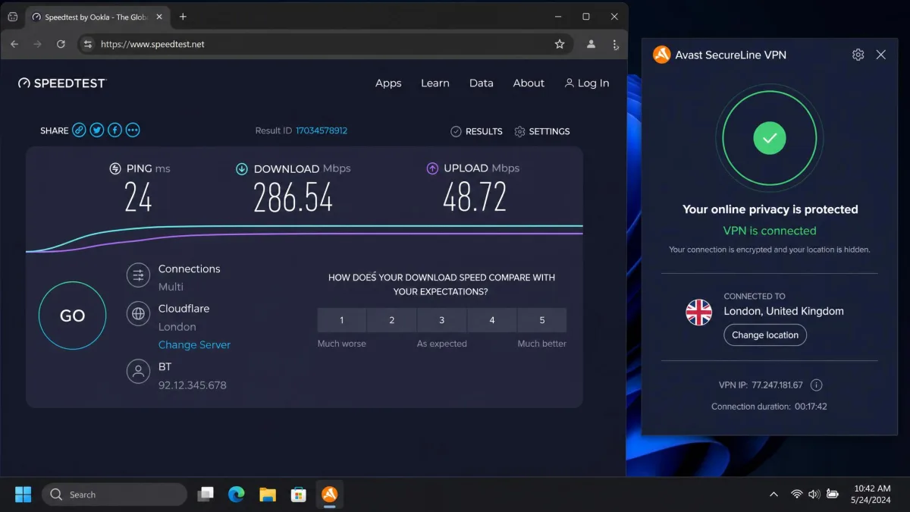Click Change location button in VPN
Viewport: 910px width, 512px height.
[x=765, y=335]
